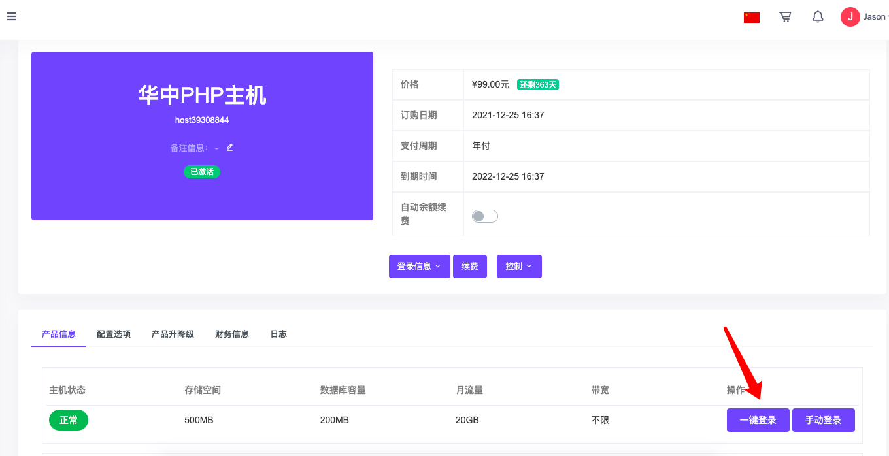Edit the 备注信息 note with pencil icon
This screenshot has height=456, width=889.
coord(229,148)
